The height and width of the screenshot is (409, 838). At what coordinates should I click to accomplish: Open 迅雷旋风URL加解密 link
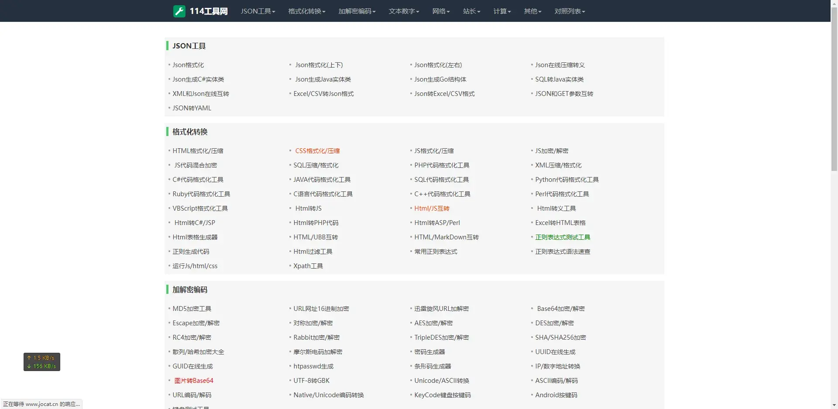click(x=441, y=309)
